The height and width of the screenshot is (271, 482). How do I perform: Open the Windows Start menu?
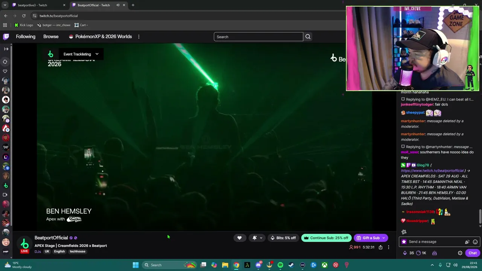point(136,265)
